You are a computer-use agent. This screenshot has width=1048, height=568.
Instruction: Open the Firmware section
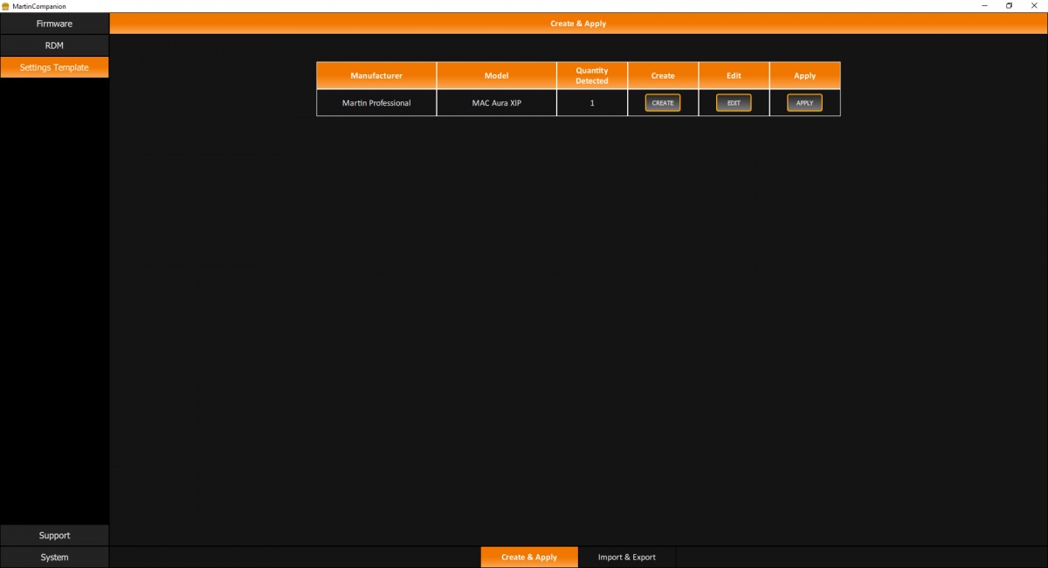54,24
